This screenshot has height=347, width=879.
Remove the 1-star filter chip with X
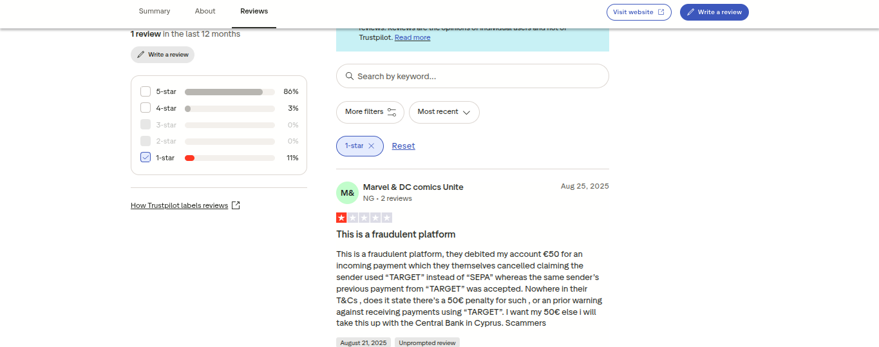click(371, 146)
